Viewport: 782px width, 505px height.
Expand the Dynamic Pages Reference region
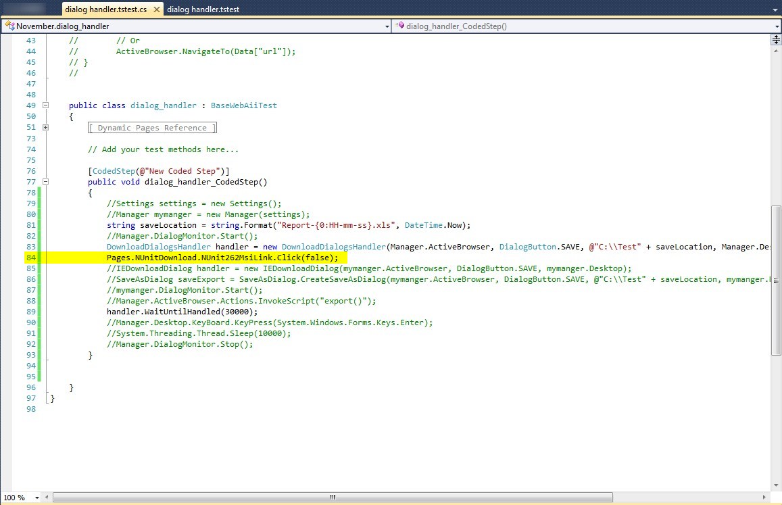pyautogui.click(x=45, y=127)
